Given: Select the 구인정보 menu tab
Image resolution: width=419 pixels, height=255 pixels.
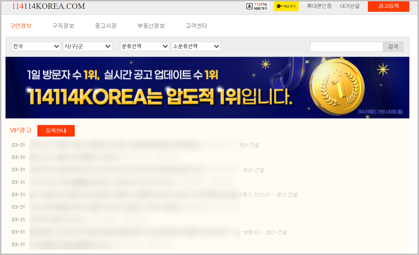Looking at the screenshot, I should 21,26.
